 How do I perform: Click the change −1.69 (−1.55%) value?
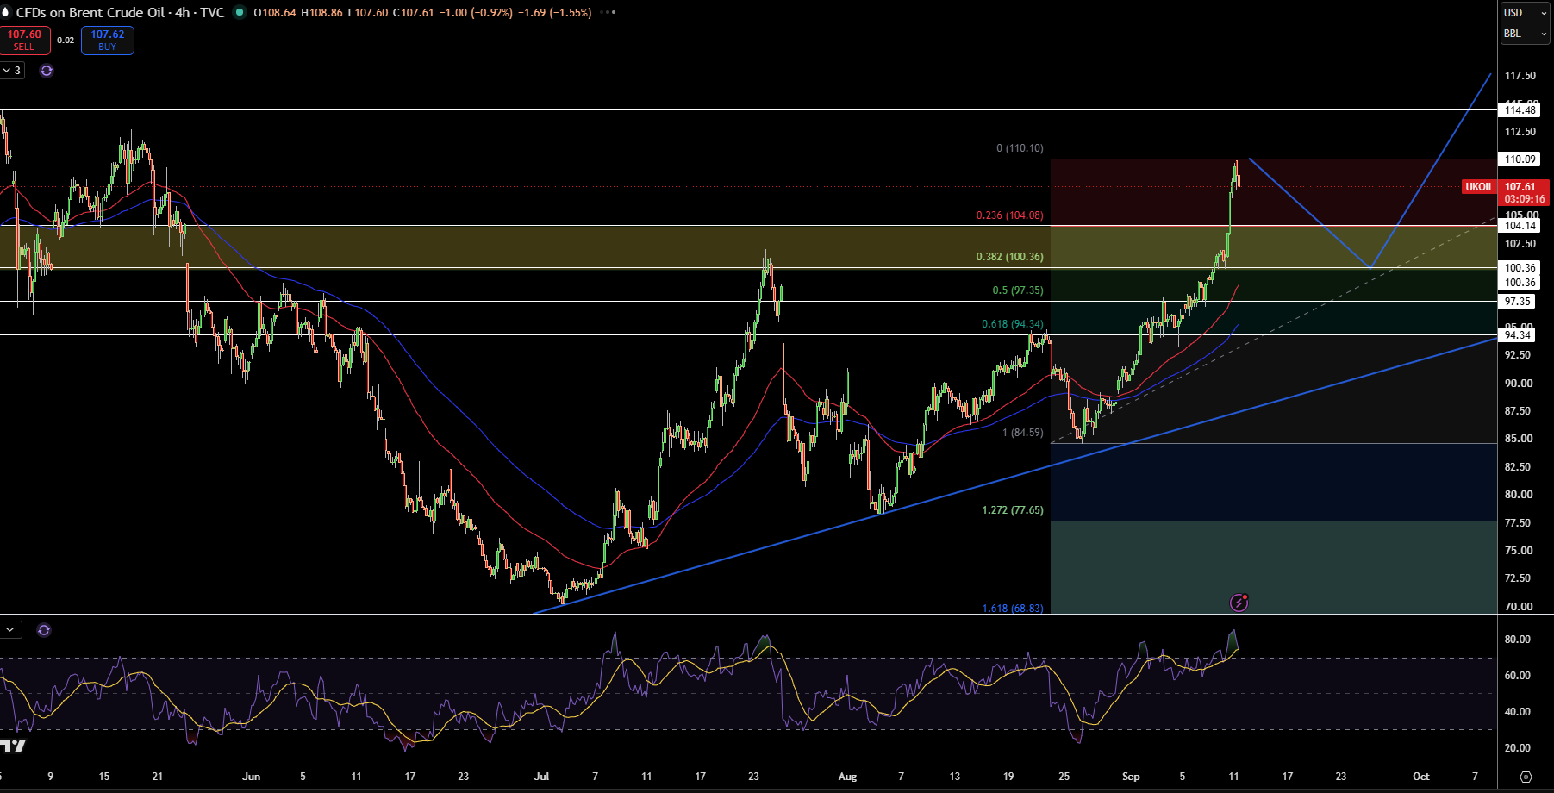[x=554, y=13]
